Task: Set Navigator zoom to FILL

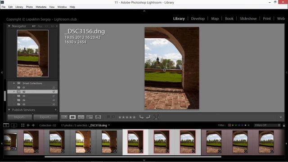Action: click(40, 26)
